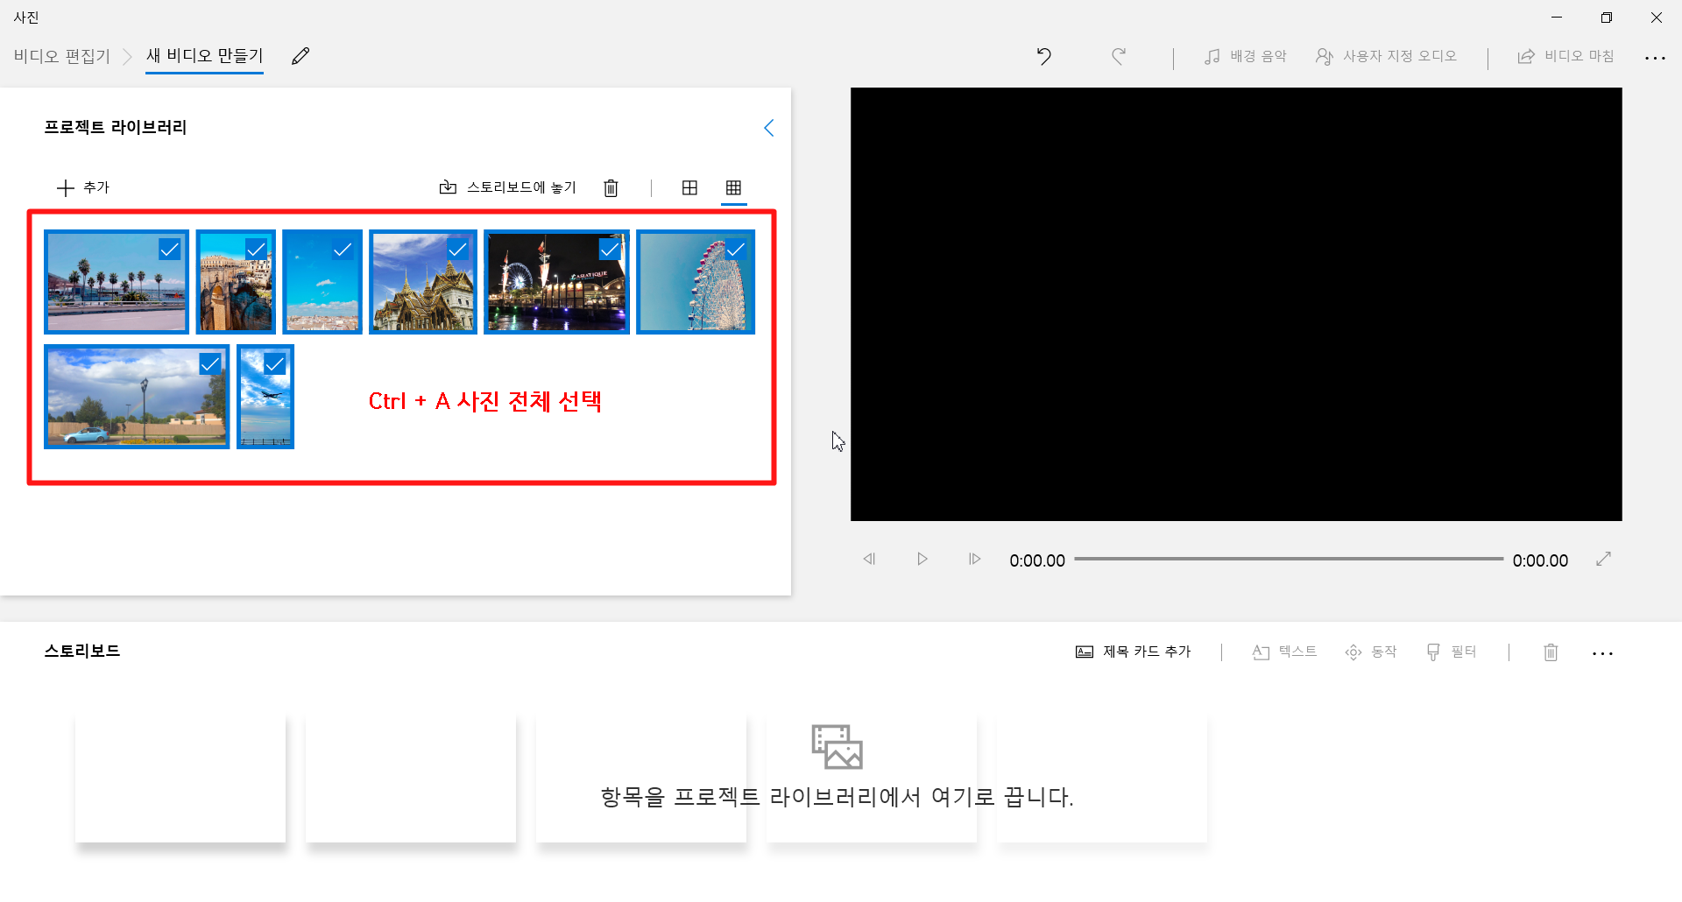This screenshot has height=902, width=1682.
Task: Minimize the 사진 window
Action: coord(1557,18)
